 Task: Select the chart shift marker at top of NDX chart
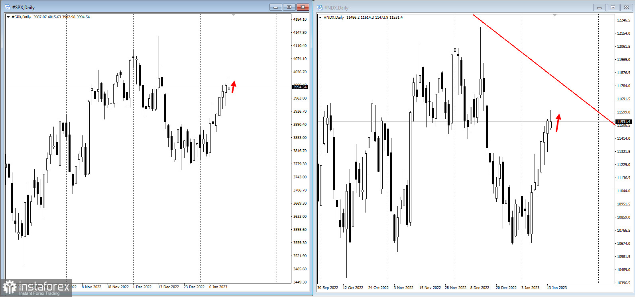[555, 16]
